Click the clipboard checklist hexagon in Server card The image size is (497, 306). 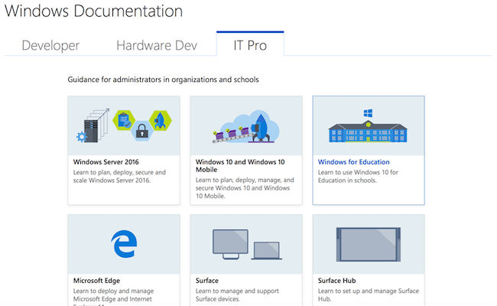(x=124, y=120)
